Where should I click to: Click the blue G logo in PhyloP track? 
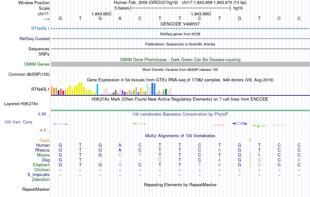[240, 123]
